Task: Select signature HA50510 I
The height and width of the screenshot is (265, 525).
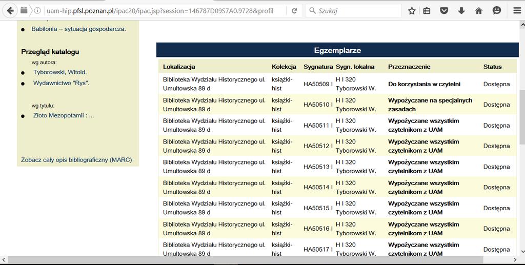Action: [x=318, y=105]
